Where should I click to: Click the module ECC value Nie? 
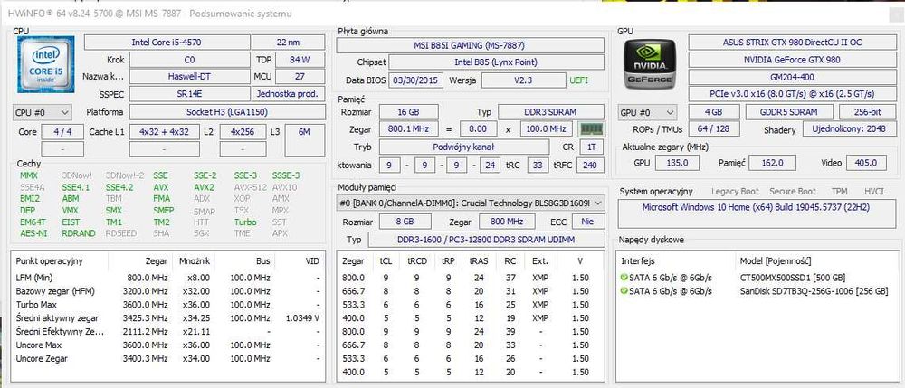pyautogui.click(x=588, y=222)
